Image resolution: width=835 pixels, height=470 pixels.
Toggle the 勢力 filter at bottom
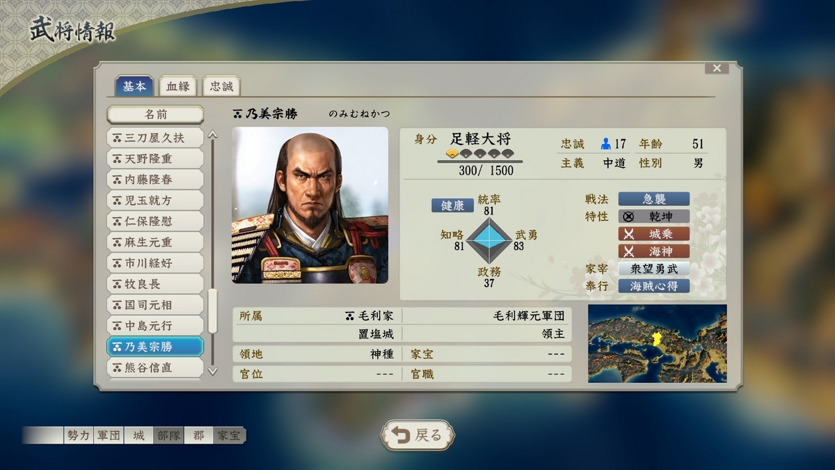(79, 436)
